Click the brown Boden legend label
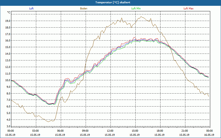 [84, 9]
